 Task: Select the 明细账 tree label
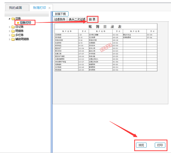pos(19,31)
